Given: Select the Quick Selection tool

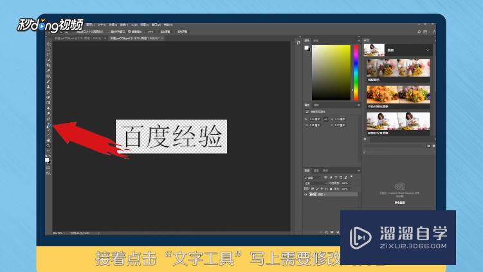Looking at the screenshot, I should (48, 60).
